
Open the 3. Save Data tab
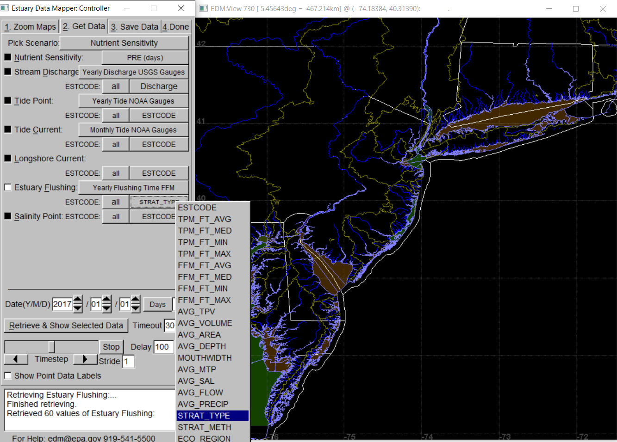coord(134,26)
